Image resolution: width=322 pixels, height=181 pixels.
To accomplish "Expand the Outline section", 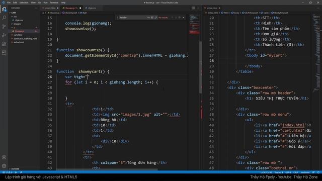I will point(15,169).
